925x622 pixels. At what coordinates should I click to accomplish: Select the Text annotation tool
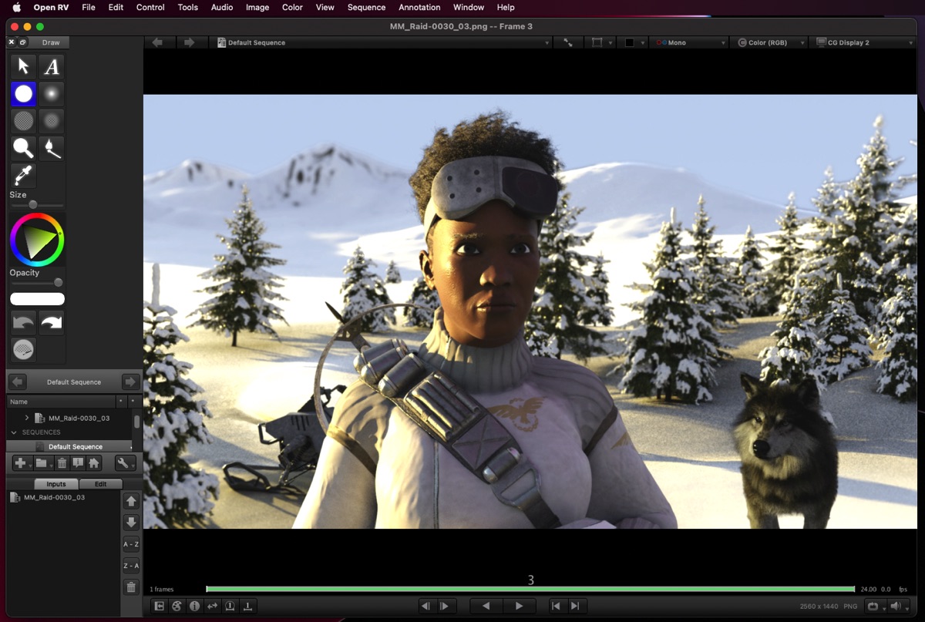52,66
